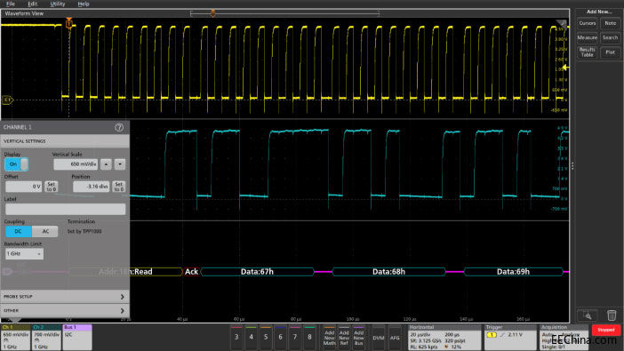
Task: Click the Position value field
Action: coord(92,187)
